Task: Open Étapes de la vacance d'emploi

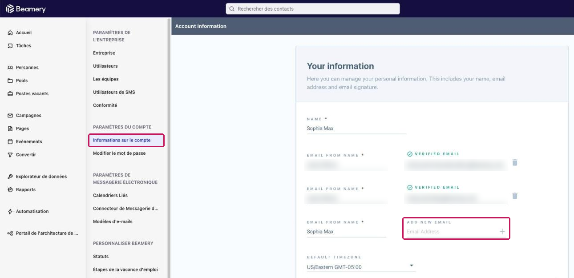Action: coord(125,270)
